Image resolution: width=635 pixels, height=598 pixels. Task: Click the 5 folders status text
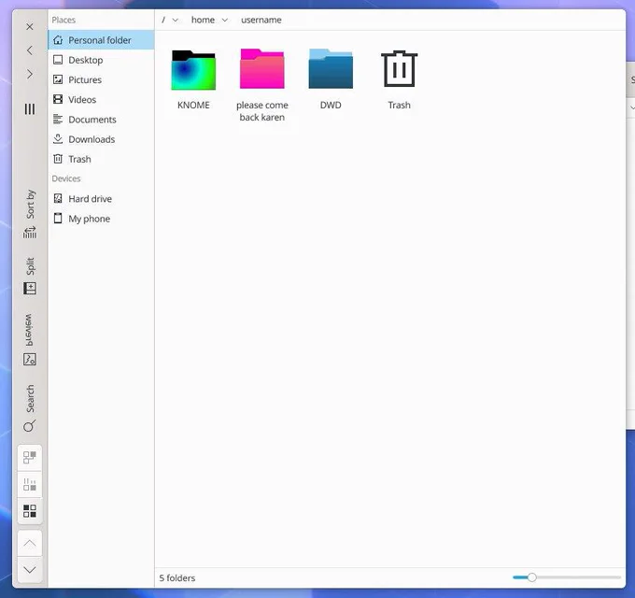point(177,578)
